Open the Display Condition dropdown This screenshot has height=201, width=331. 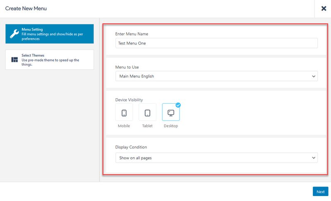coord(216,158)
